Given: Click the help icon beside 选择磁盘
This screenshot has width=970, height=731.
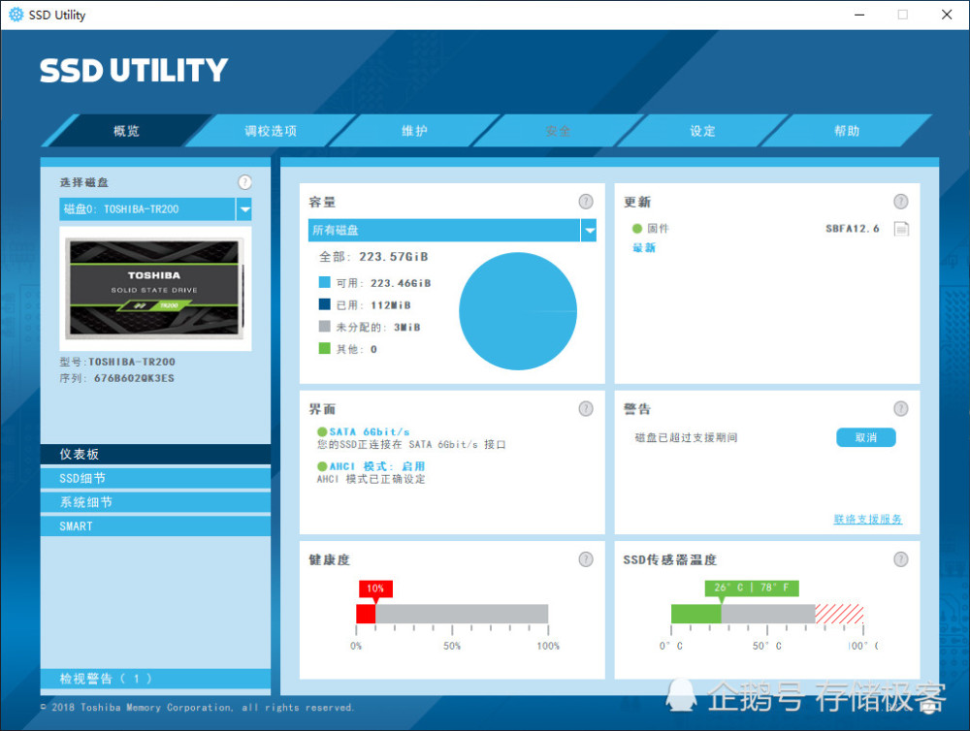Looking at the screenshot, I should pyautogui.click(x=245, y=181).
